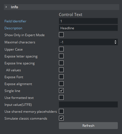Image resolution: width=122 pixels, height=134 pixels.
Task: Uncheck the Single line checkbox
Action: pos(61,91)
